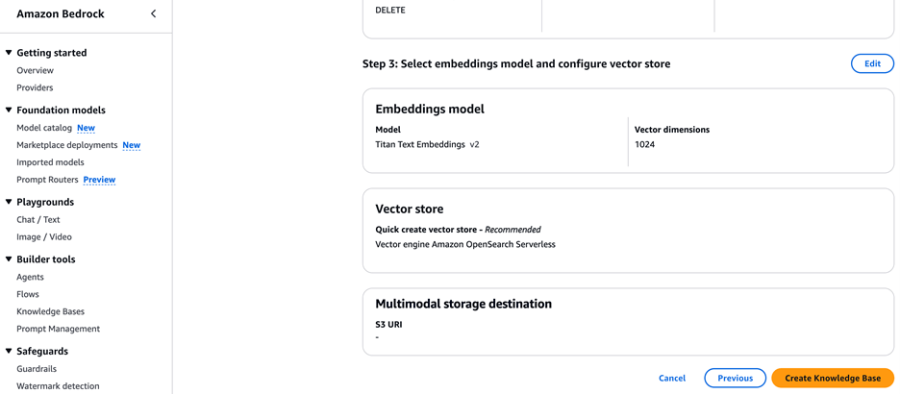Go to Agents builder tool
The image size is (900, 394).
[x=30, y=278]
